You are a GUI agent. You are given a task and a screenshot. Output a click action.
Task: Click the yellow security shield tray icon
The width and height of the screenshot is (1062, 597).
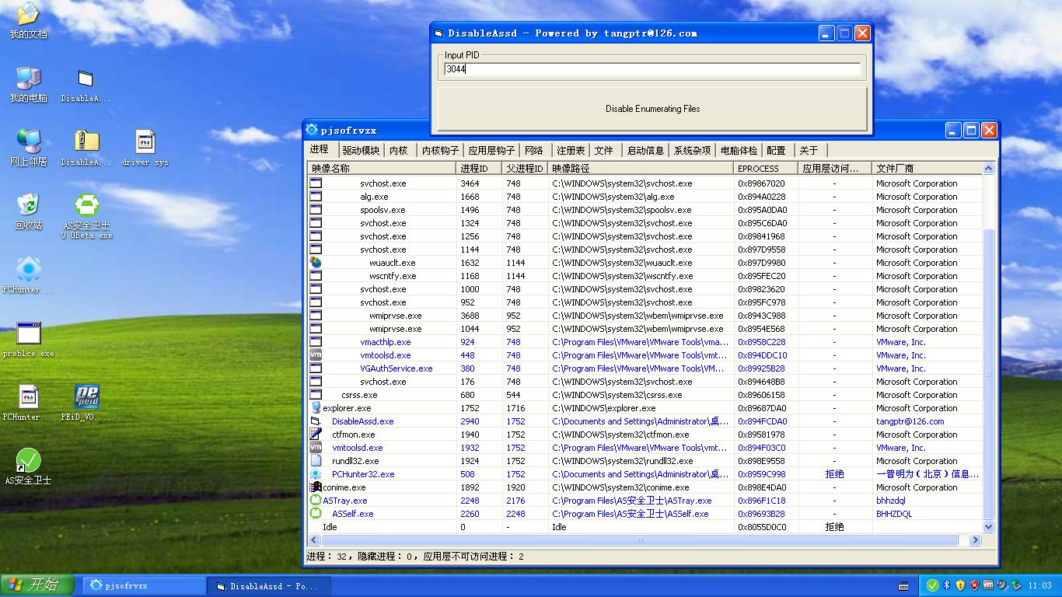[x=961, y=585]
